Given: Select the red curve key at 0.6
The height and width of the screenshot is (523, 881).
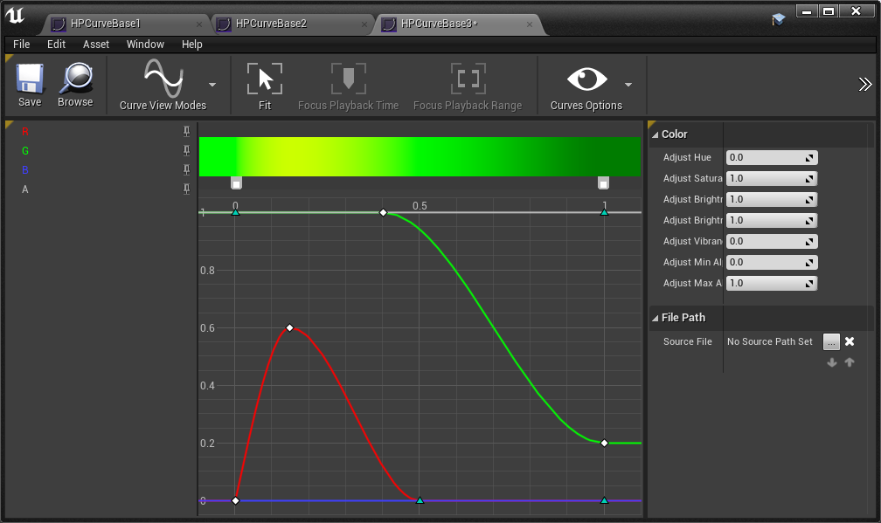Looking at the screenshot, I should pyautogui.click(x=289, y=327).
